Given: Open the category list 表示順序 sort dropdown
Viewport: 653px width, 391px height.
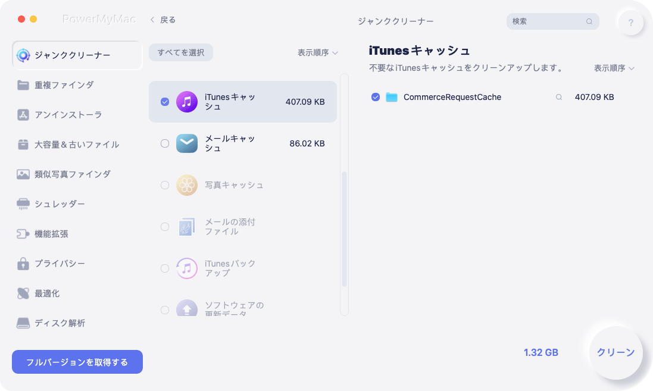Looking at the screenshot, I should (317, 52).
